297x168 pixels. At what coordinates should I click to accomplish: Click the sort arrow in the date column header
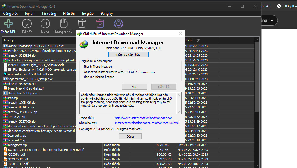point(198,40)
